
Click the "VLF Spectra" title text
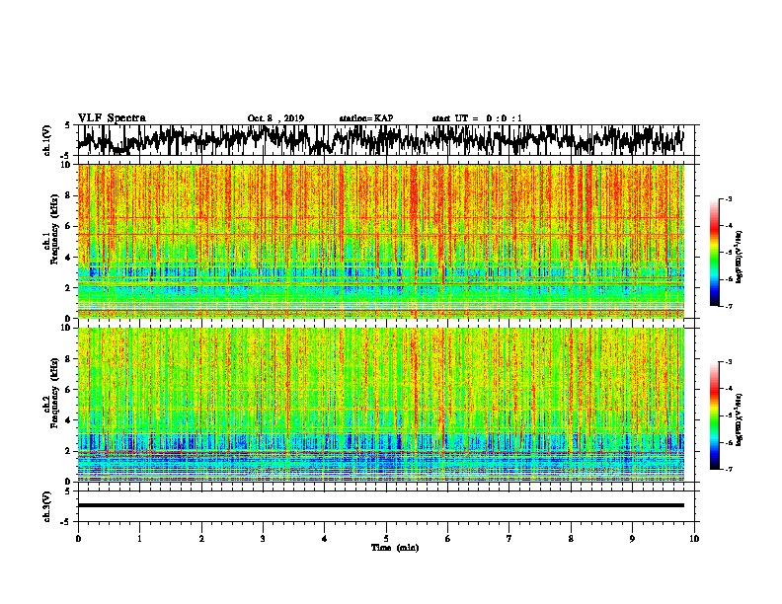click(x=112, y=118)
